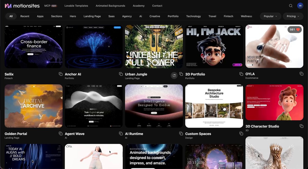Click the Fintech label under Sellix
The image size is (308, 169).
(x=8, y=78)
